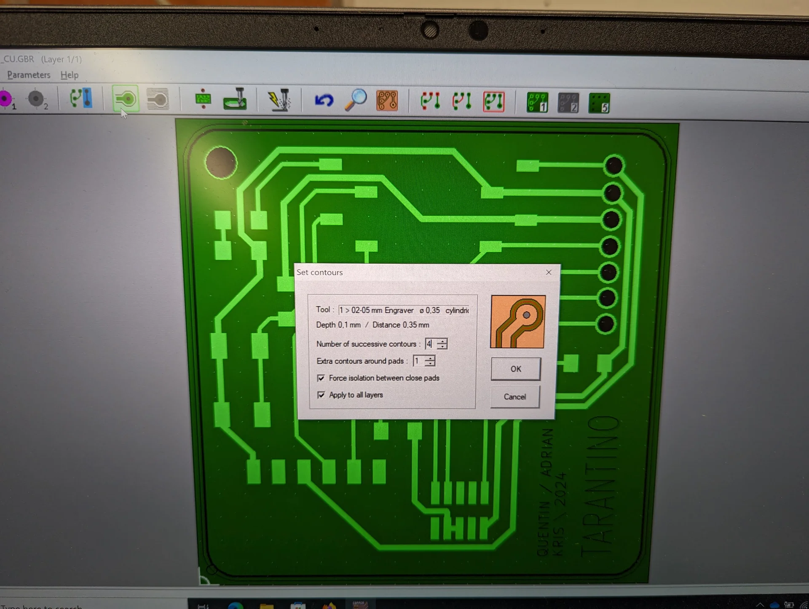Click the Set contours toolbar icon
Viewport: 809px width, 609px height.
point(126,99)
